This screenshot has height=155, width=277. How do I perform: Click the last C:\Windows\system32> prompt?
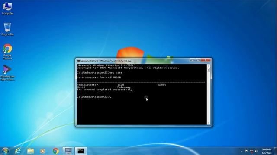click(93, 97)
